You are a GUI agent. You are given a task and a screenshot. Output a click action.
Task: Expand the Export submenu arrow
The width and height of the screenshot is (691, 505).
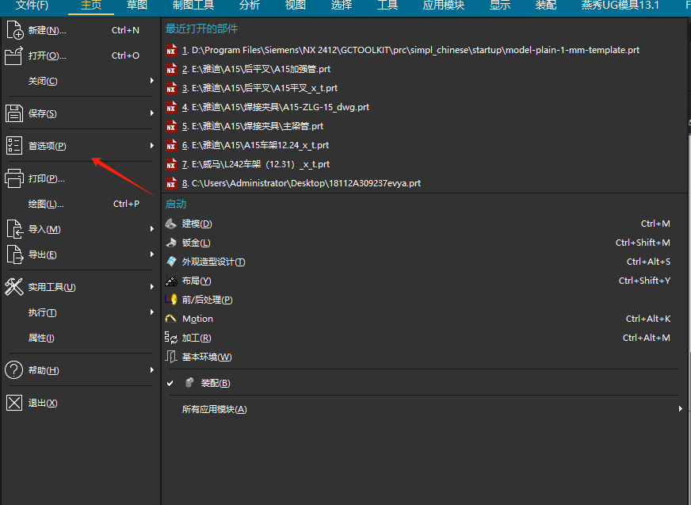pos(151,254)
